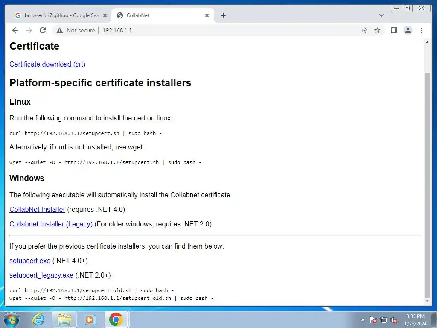Select the CollabNet tab
The image size is (437, 328).
point(163,15)
